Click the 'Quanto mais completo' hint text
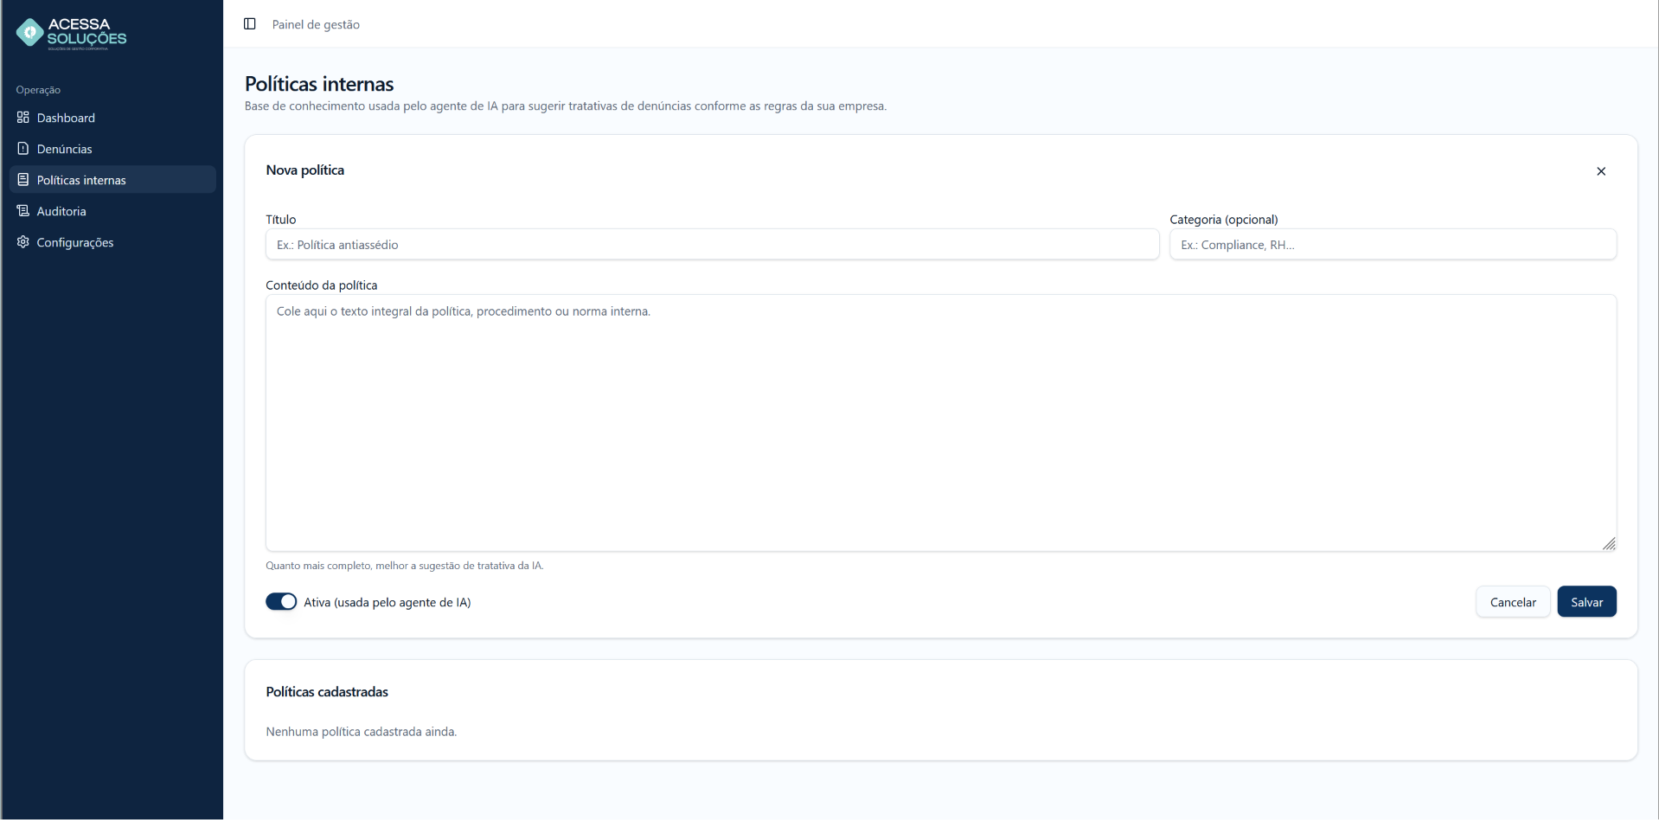The width and height of the screenshot is (1659, 820). pos(405,566)
